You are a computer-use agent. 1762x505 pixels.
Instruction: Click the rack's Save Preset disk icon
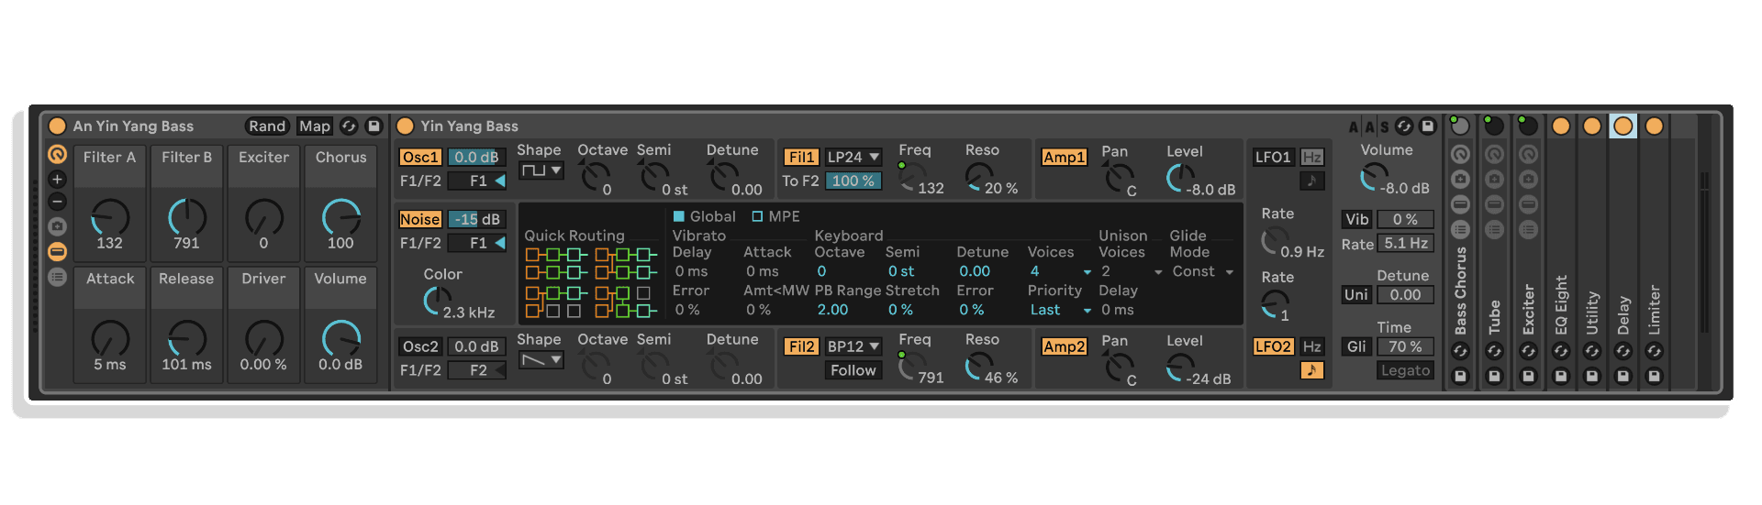[374, 126]
